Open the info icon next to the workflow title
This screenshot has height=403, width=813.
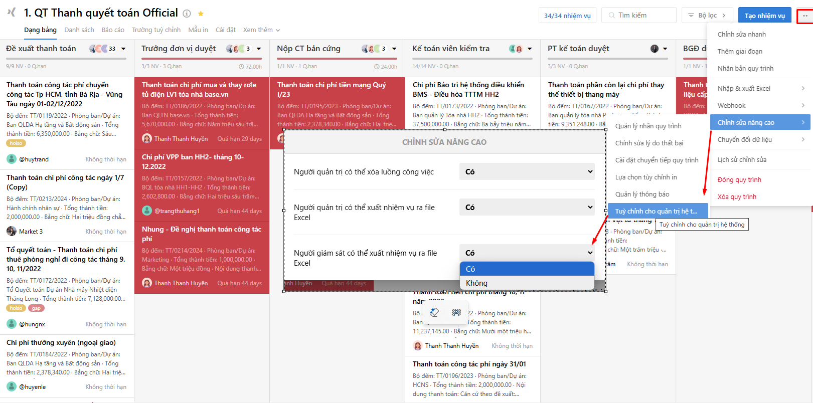187,14
